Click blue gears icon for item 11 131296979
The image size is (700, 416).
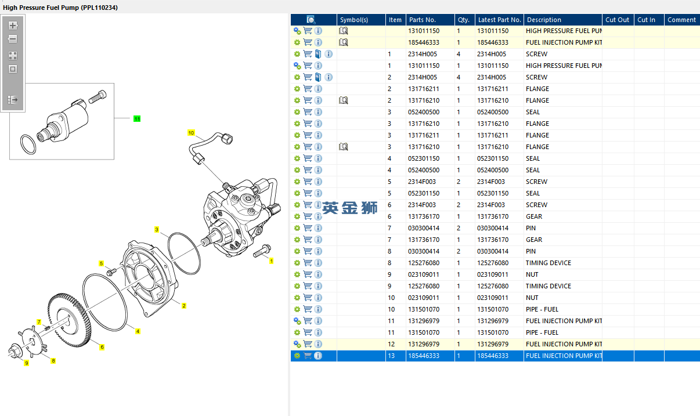click(297, 321)
